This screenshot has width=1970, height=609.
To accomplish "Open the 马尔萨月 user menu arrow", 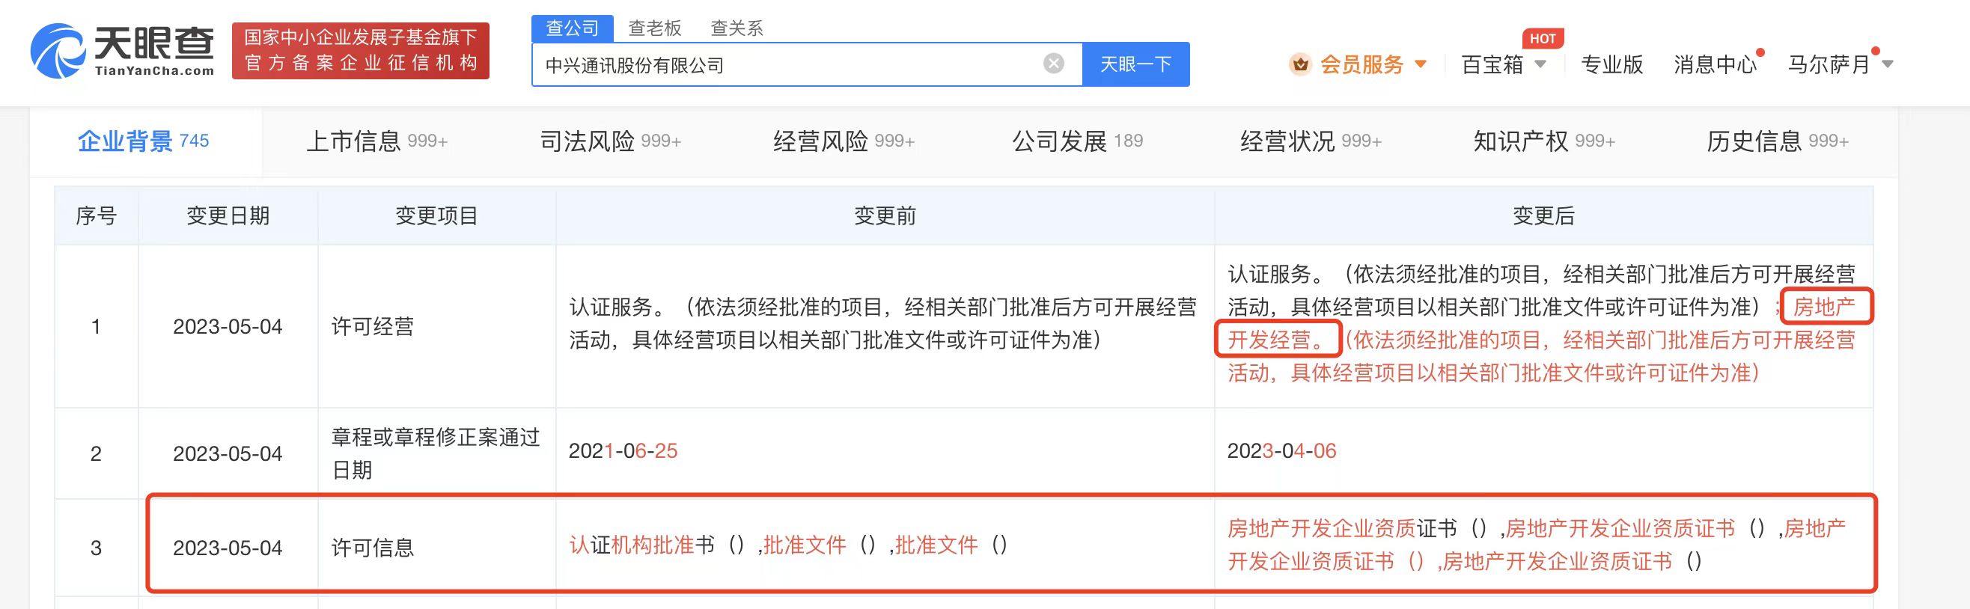I will [1887, 64].
